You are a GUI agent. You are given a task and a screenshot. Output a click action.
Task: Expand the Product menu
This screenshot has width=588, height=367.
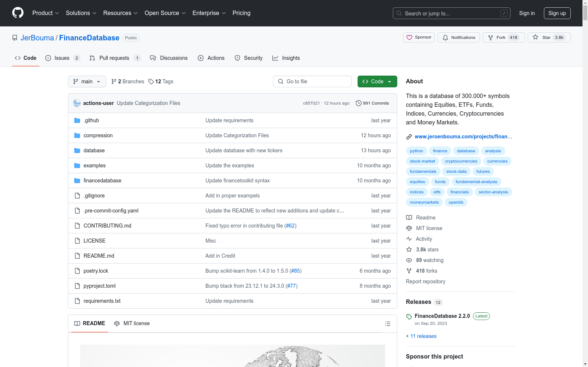pos(46,13)
